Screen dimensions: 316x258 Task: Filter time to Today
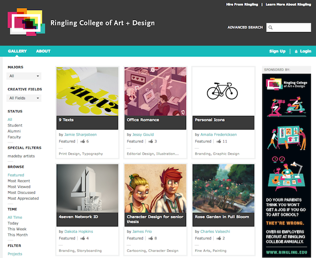[13, 223]
